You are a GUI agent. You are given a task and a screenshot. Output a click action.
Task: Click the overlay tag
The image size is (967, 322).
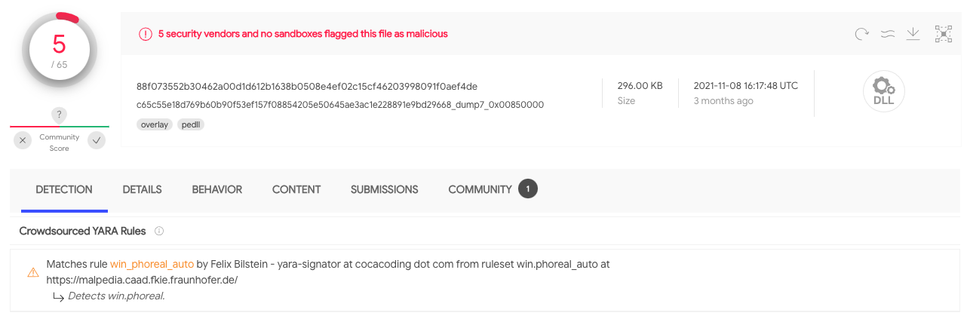pos(155,124)
